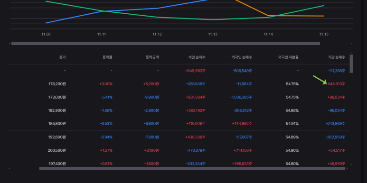
Task: Click the -362,959주 institution cell
Action: 335,137
